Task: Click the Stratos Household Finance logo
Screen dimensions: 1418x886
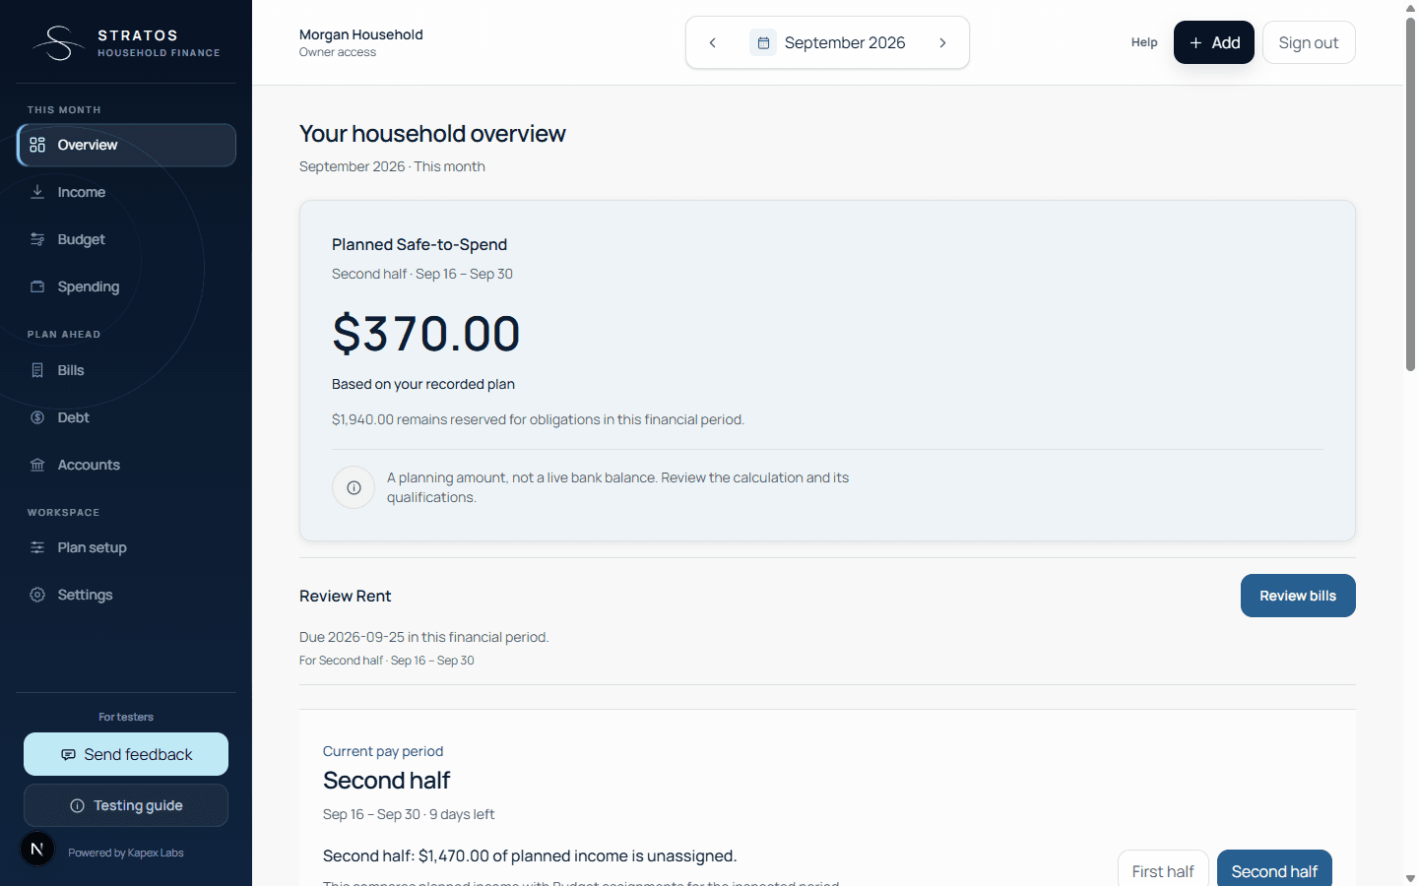Action: tap(126, 43)
